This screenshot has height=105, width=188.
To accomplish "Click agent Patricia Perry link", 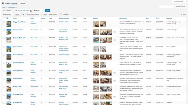I will click(34, 87).
